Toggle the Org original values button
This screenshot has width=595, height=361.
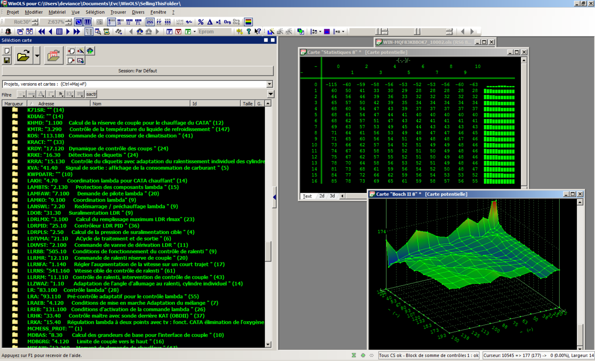[x=227, y=22]
